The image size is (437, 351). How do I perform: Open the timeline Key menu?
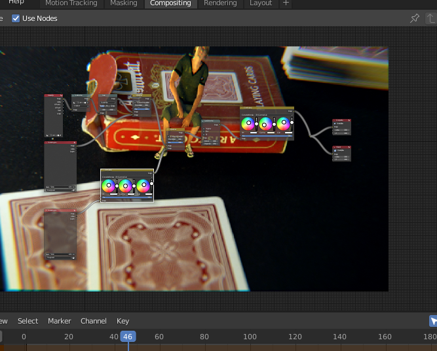point(123,321)
